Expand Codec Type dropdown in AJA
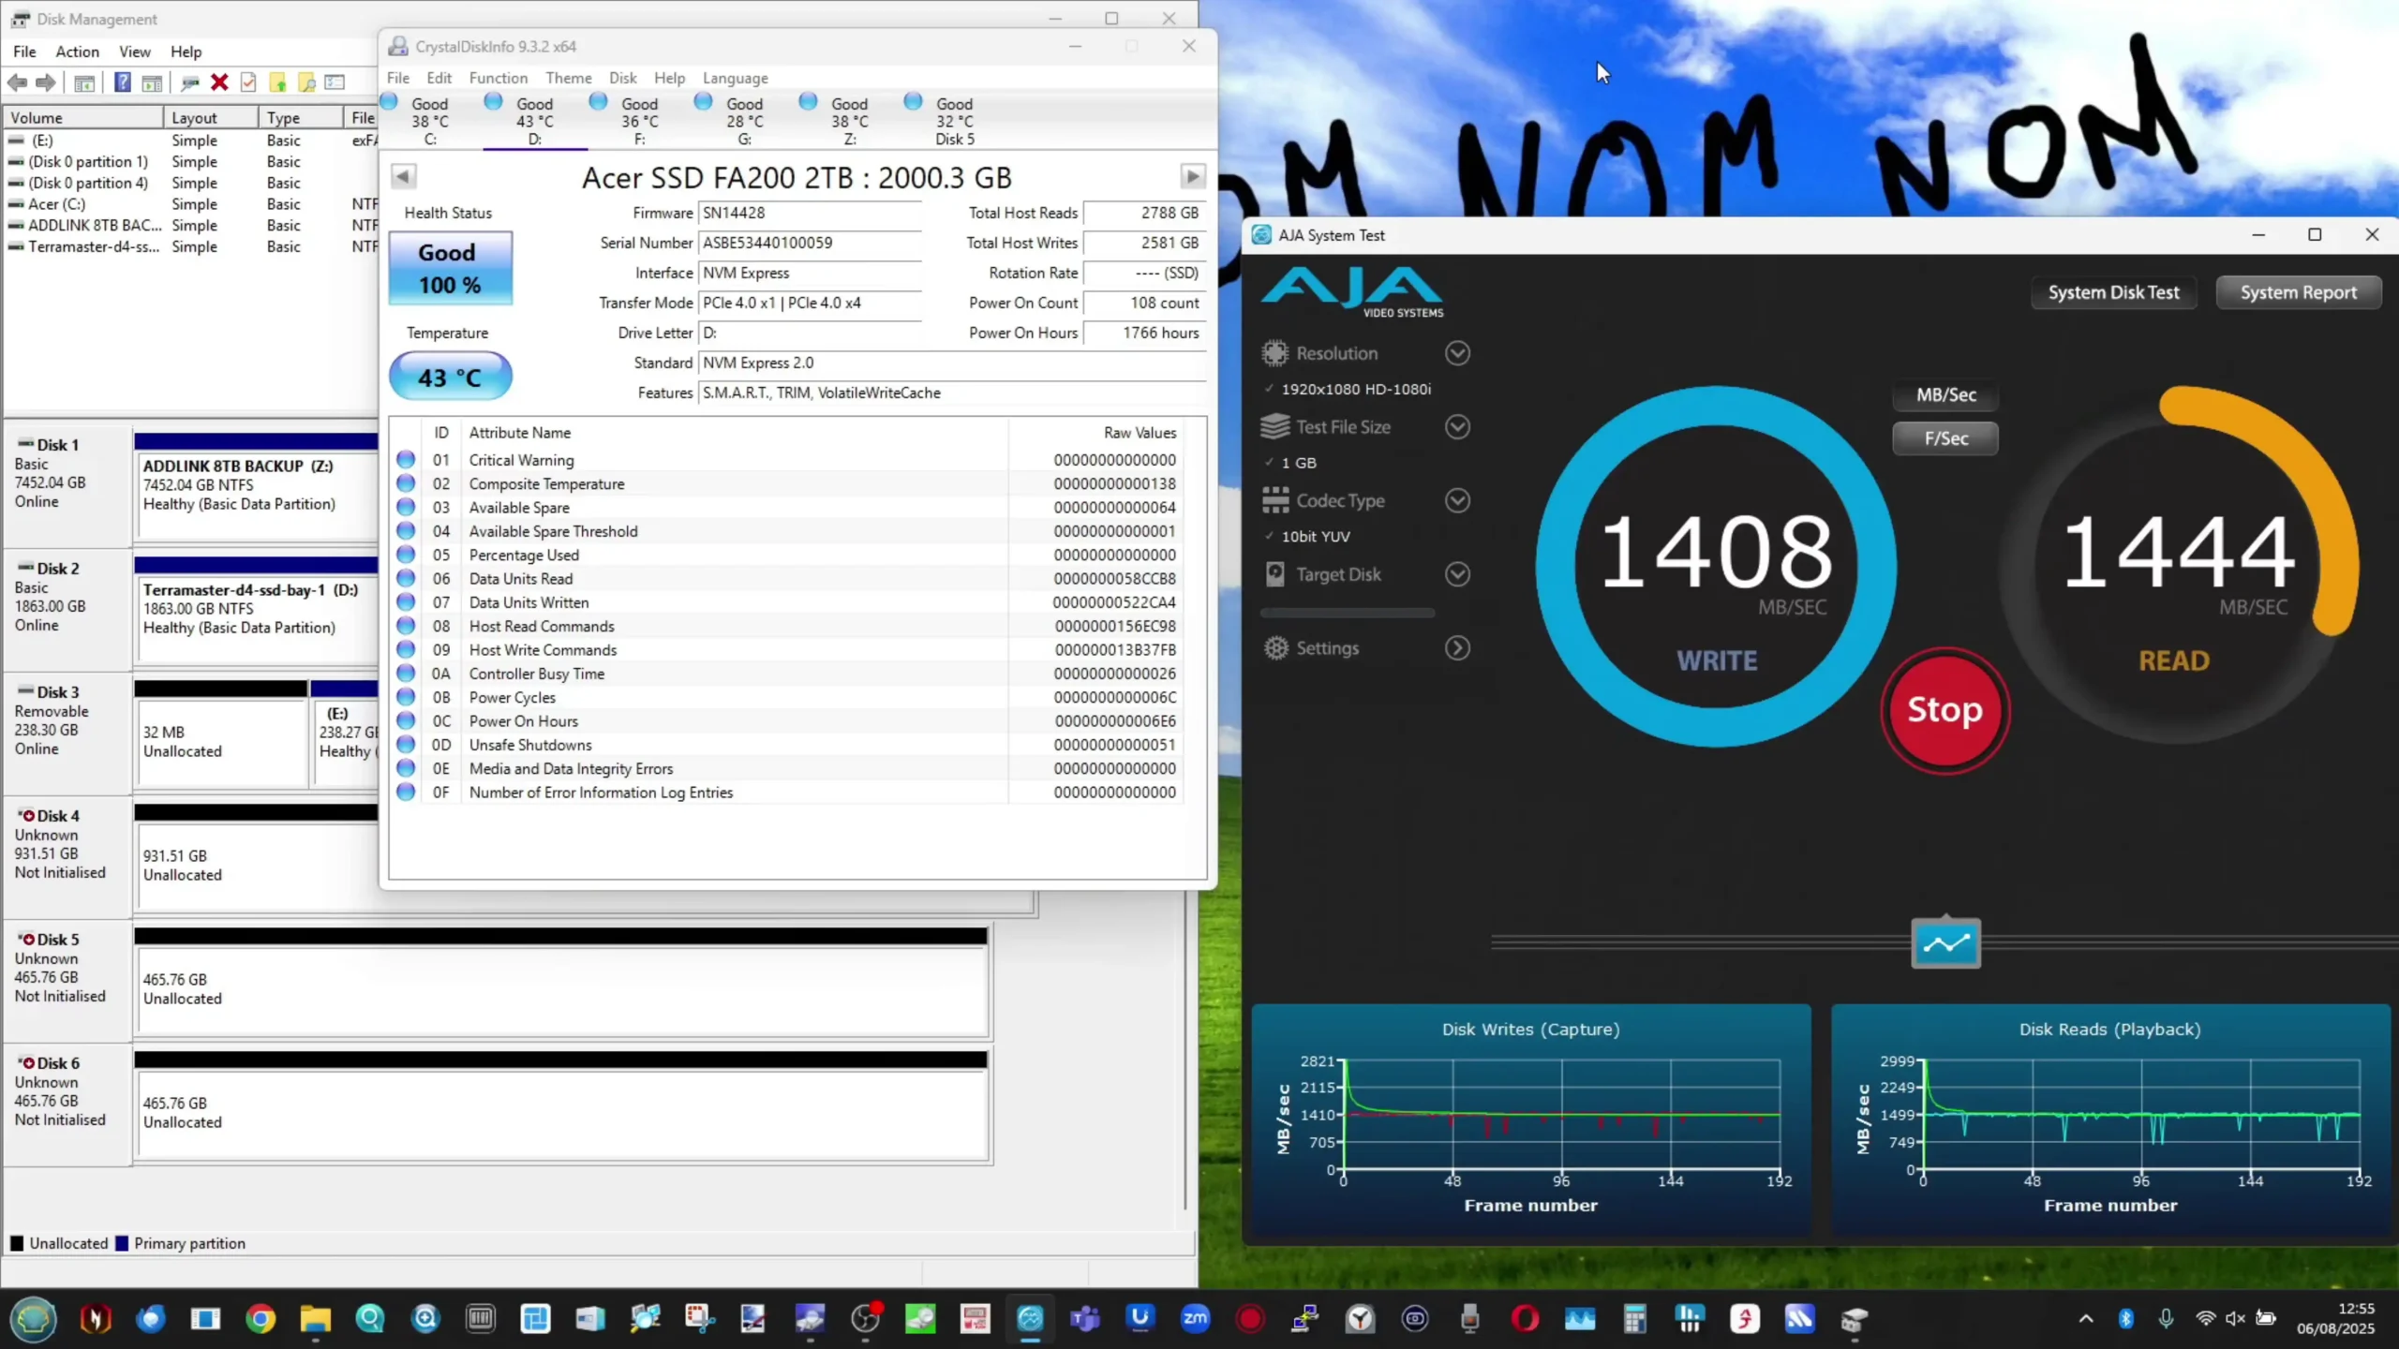This screenshot has height=1349, width=2399. [x=1457, y=500]
